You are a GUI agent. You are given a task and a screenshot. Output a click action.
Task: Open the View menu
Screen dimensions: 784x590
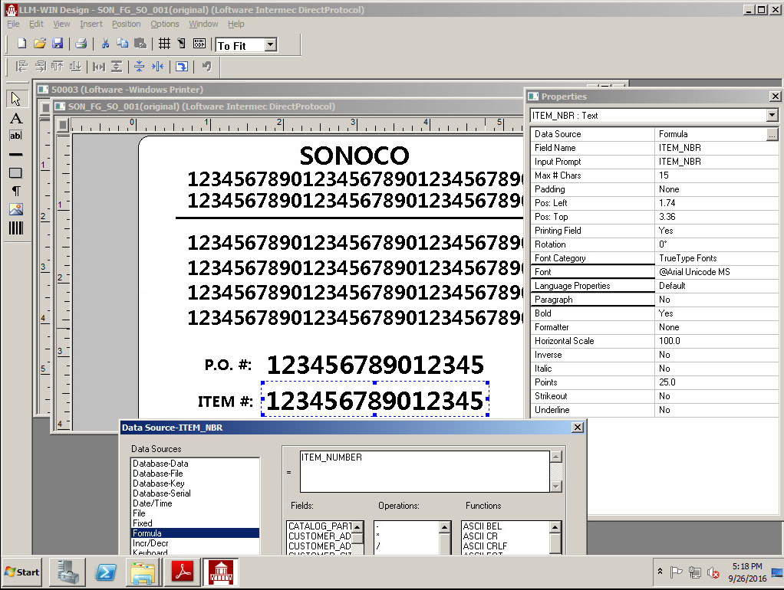click(x=61, y=24)
